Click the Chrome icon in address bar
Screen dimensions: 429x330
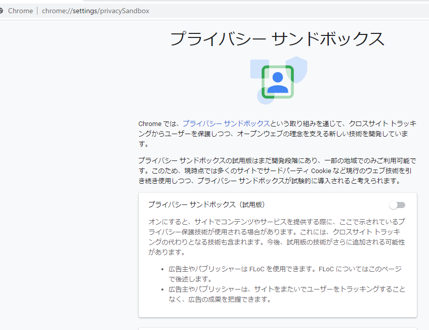coord(2,11)
